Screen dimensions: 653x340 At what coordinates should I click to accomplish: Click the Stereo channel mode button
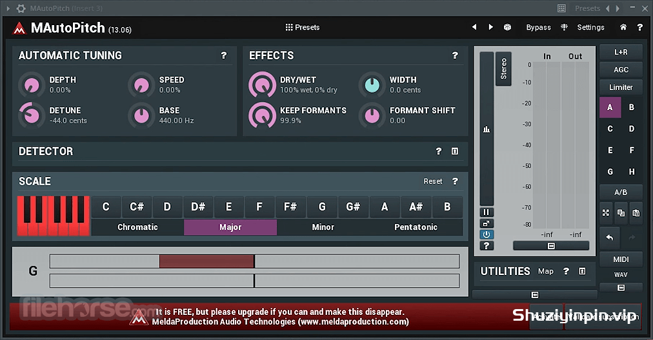tap(503, 69)
